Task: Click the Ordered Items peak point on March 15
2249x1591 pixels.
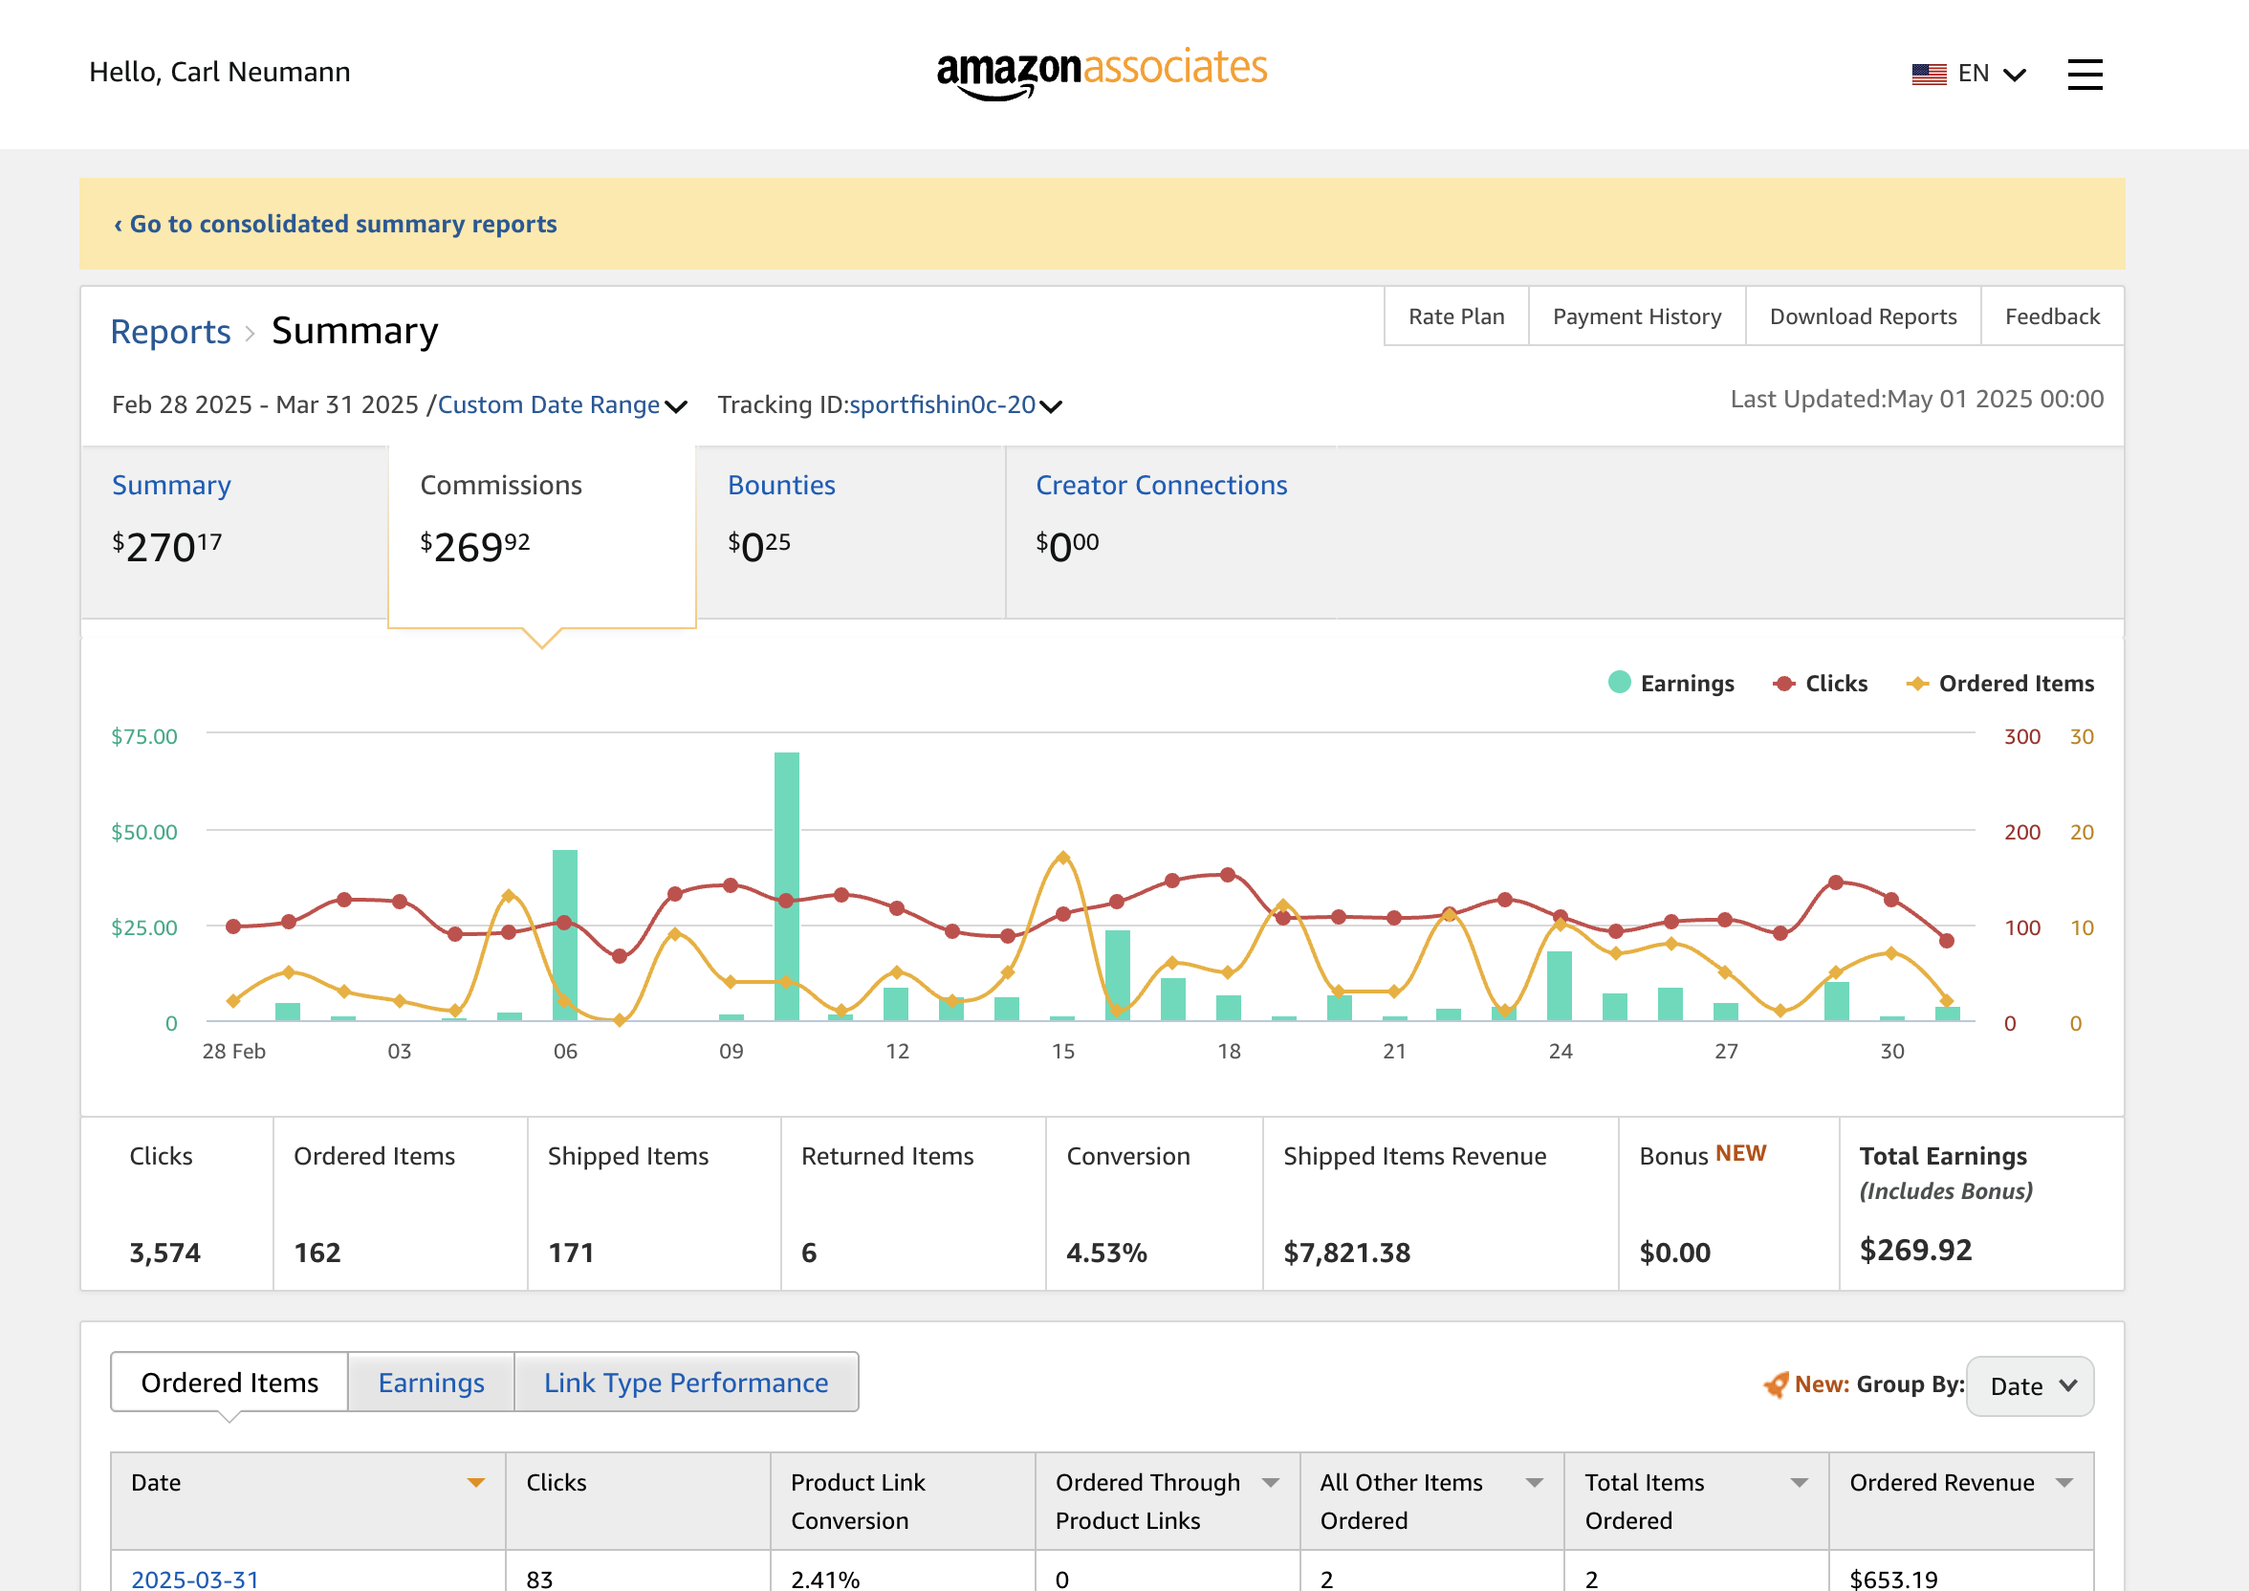Action: 1063,858
